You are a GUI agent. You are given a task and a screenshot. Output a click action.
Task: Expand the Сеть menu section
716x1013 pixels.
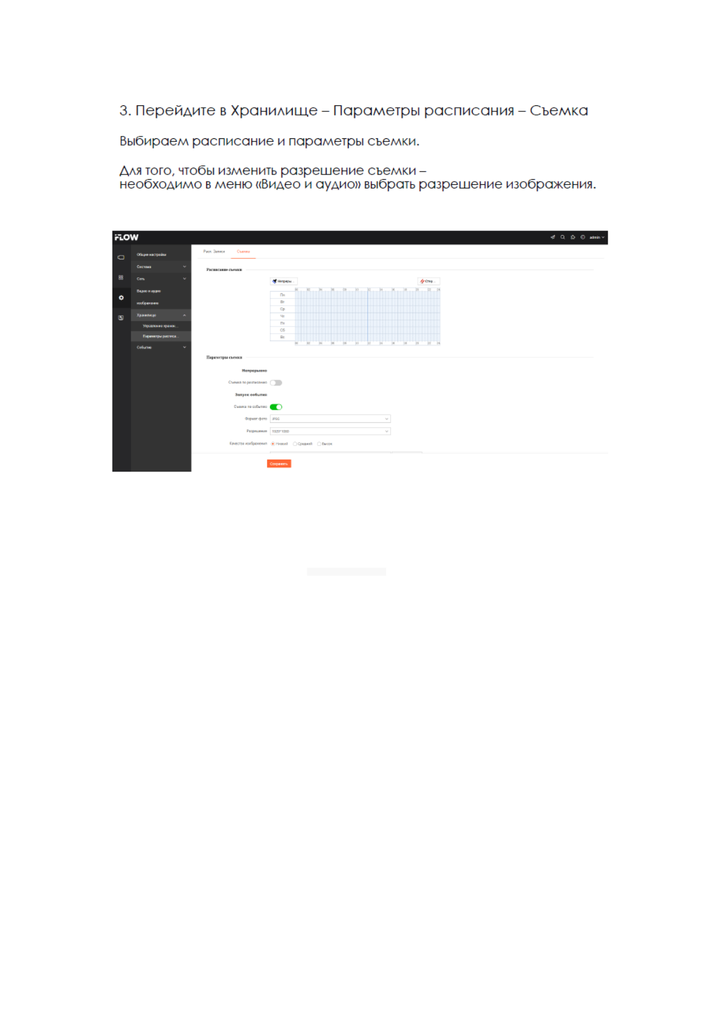(x=161, y=279)
